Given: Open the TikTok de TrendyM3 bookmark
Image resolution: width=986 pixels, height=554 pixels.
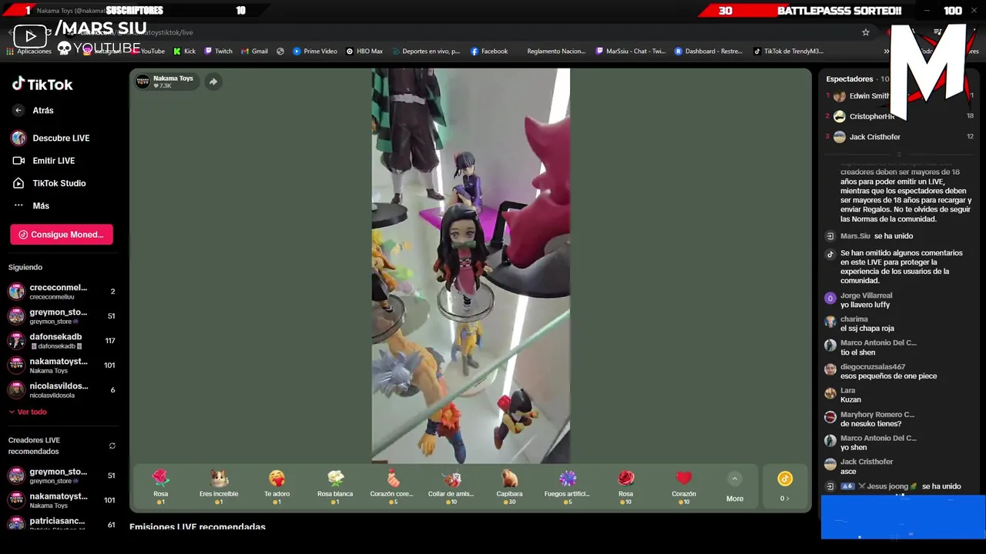Looking at the screenshot, I should pos(789,52).
